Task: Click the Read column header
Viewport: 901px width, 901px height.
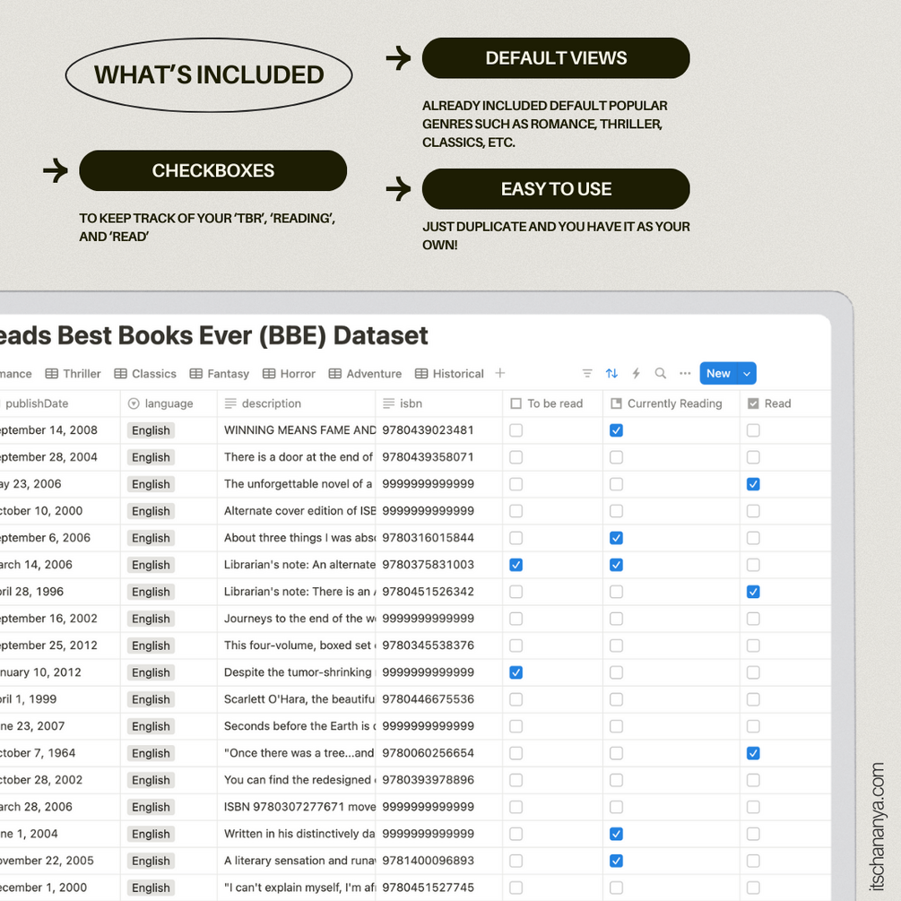Action: 785,403
